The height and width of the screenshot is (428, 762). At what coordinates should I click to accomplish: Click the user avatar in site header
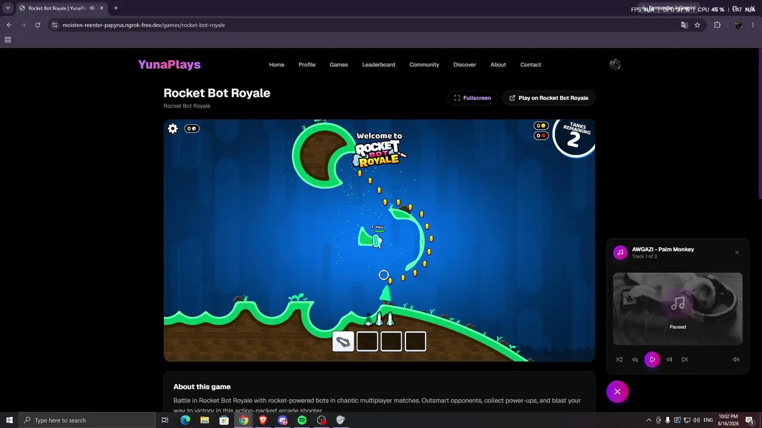click(615, 65)
